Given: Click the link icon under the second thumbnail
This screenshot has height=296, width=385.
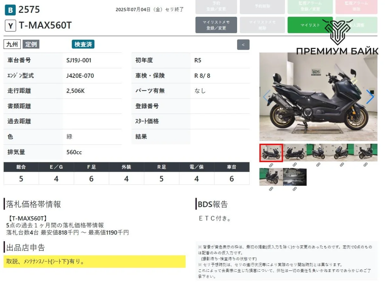Looking at the screenshot, I should pos(295,165).
